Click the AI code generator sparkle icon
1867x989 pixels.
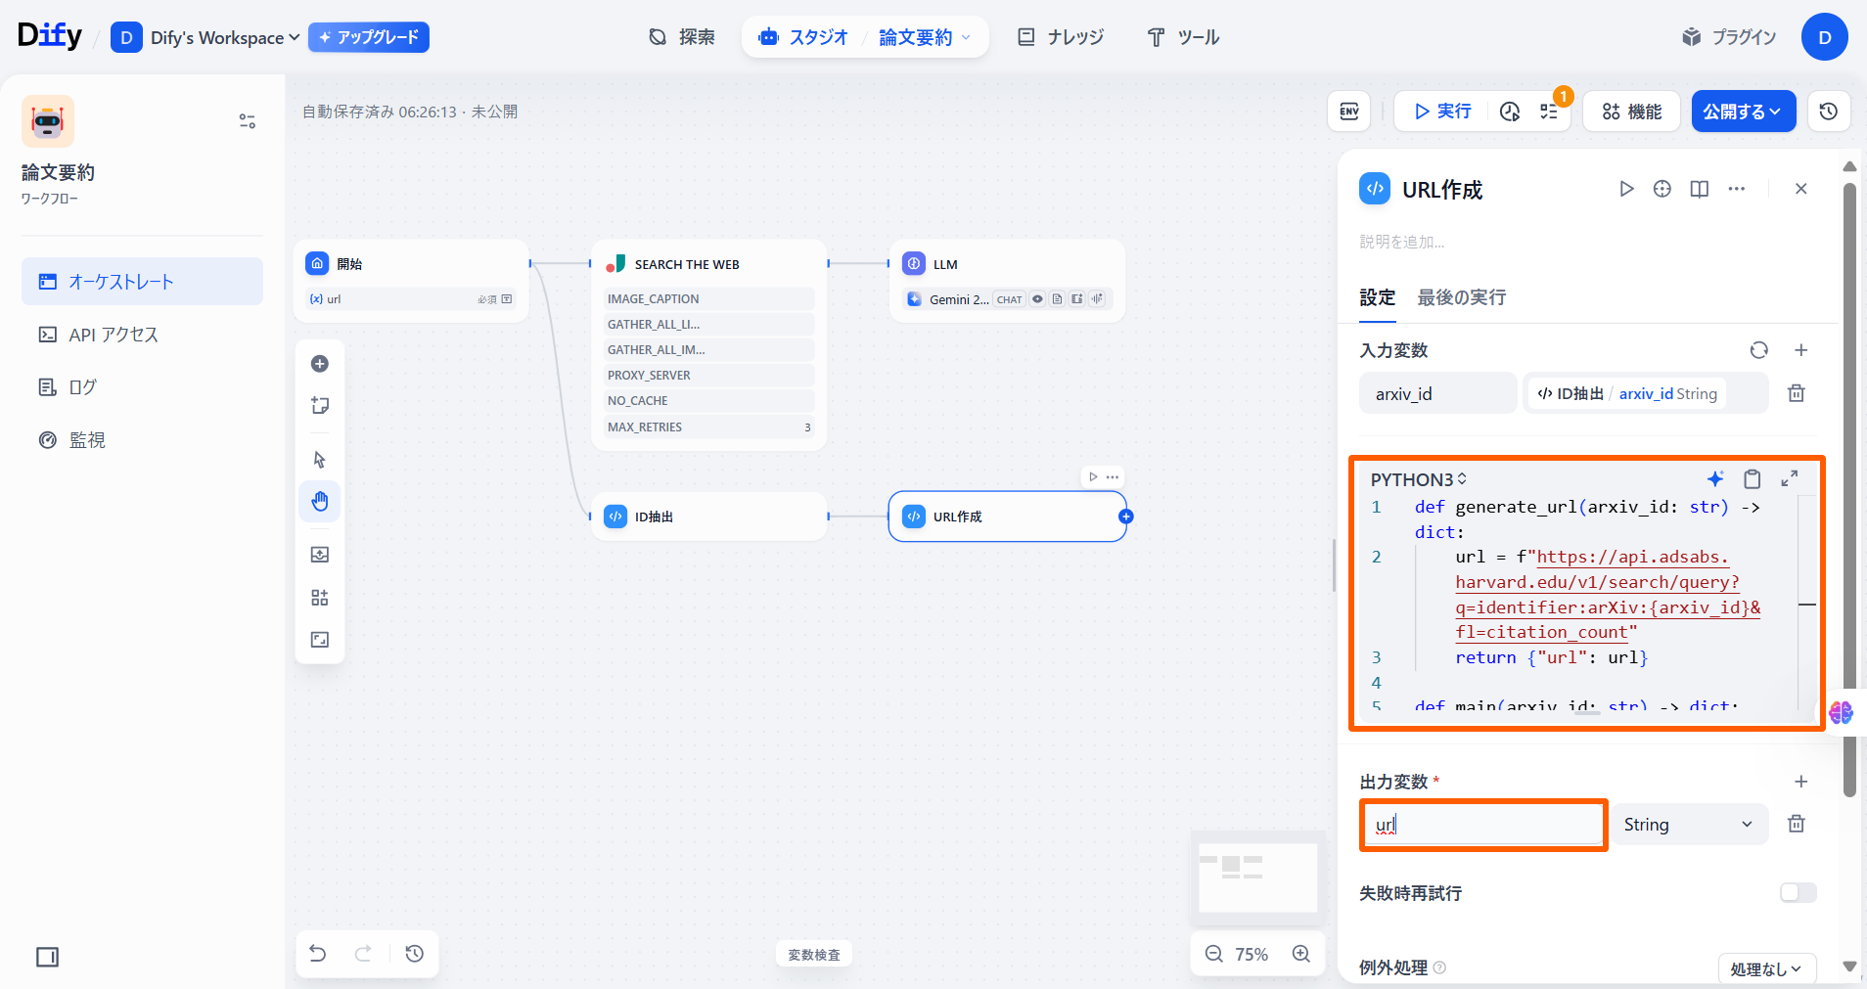tap(1714, 478)
